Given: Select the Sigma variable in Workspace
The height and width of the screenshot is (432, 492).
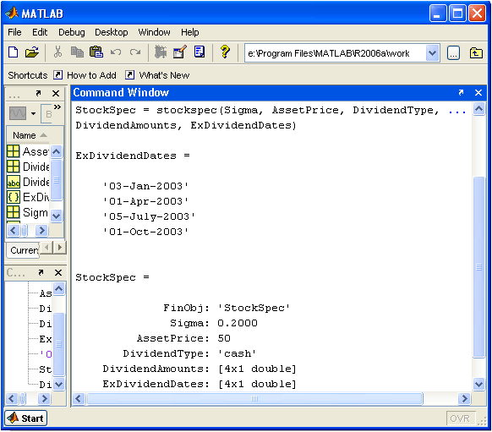Looking at the screenshot, I should point(28,212).
